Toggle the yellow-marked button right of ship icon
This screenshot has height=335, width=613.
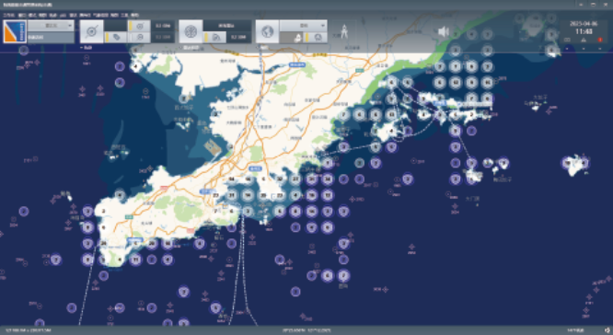pyautogui.click(x=316, y=38)
